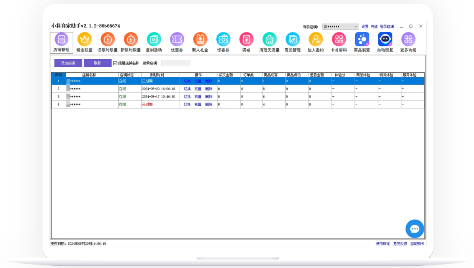
Task: Switch to the 店铺管理 tab
Action: coord(61,43)
